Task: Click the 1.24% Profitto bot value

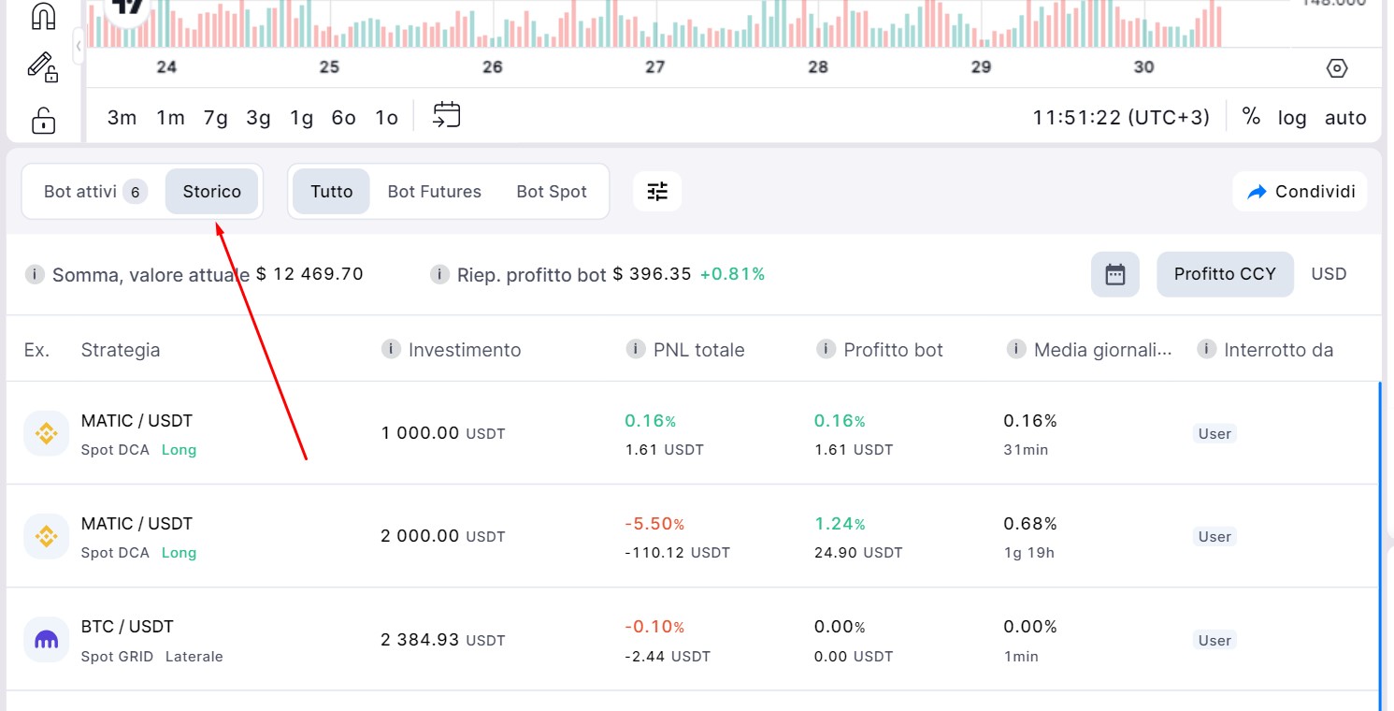Action: (840, 524)
